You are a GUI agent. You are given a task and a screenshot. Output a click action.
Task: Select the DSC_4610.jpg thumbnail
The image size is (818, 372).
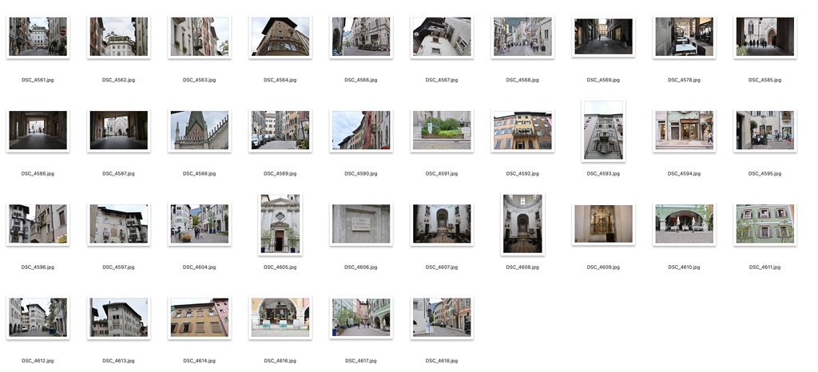click(x=685, y=224)
